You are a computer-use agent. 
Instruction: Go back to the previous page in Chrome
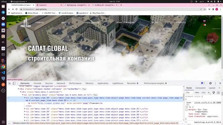[x=9, y=9]
